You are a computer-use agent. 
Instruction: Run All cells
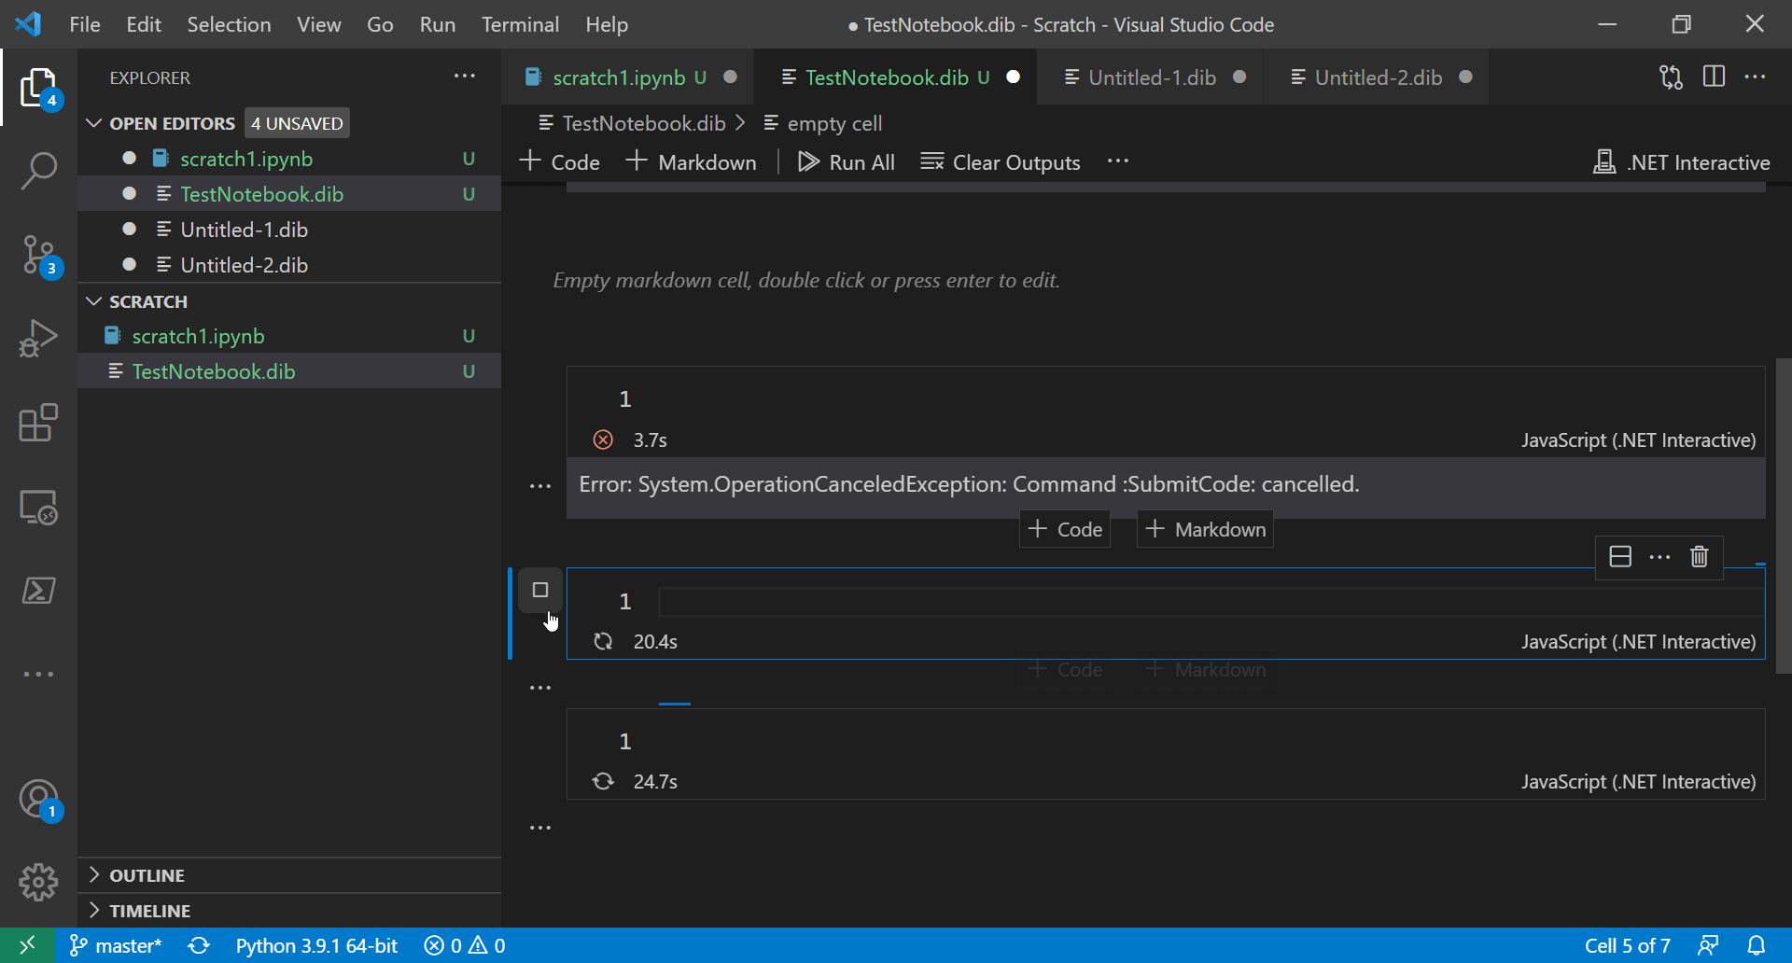tap(847, 162)
